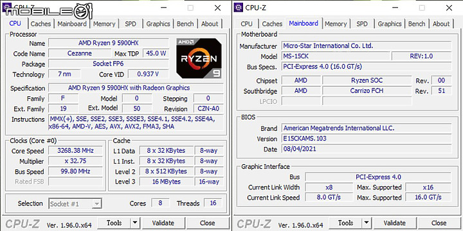Click BIOS Version E15CKAMS.103

click(367, 139)
